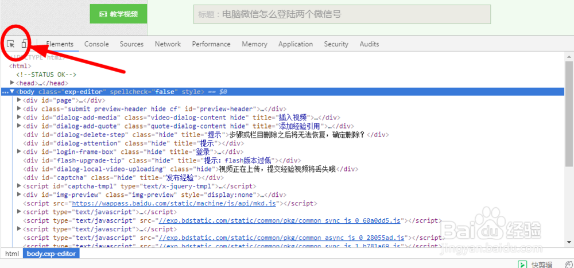
Task: Activate the inspect element picker icon
Action: 11,44
